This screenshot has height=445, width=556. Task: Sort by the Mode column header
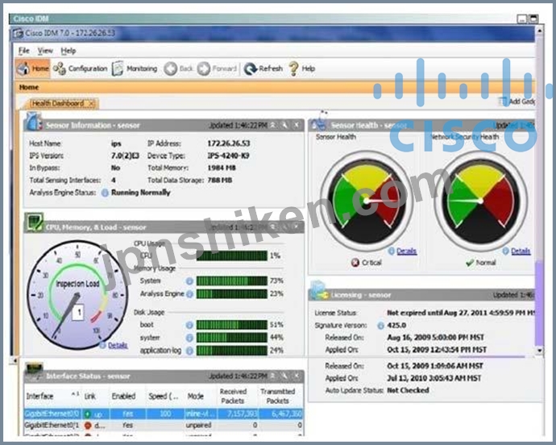[x=200, y=396]
